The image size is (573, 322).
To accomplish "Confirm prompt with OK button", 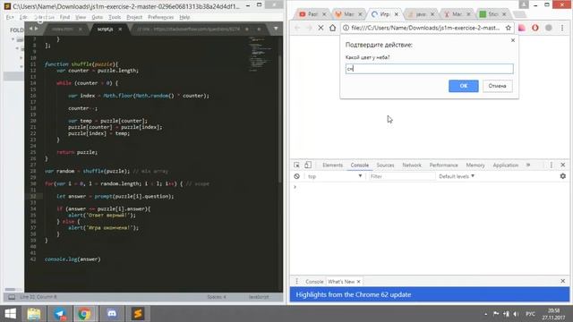I will coord(464,86).
